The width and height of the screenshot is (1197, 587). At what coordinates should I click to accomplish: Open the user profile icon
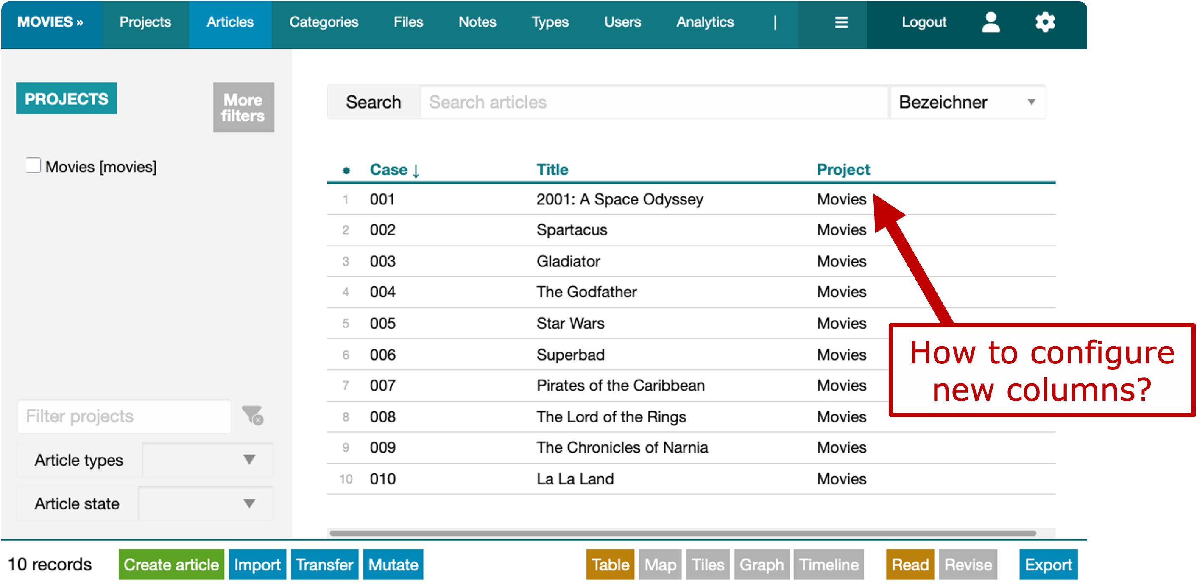[991, 22]
